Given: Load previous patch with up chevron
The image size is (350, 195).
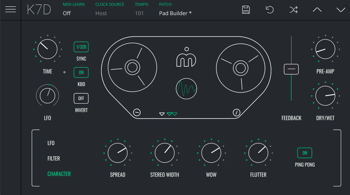Looking at the screenshot, I should point(317,10).
